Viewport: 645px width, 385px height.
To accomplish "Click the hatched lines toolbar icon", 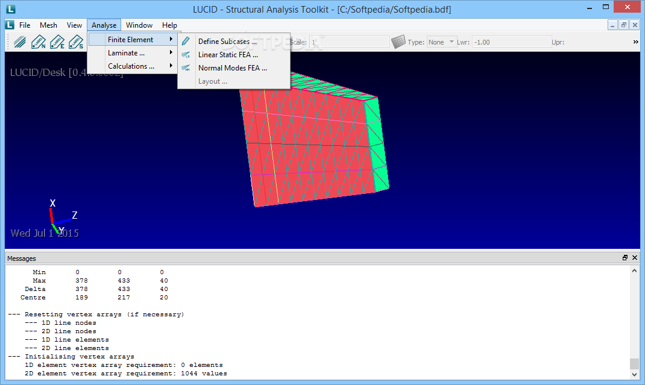I will (19, 42).
